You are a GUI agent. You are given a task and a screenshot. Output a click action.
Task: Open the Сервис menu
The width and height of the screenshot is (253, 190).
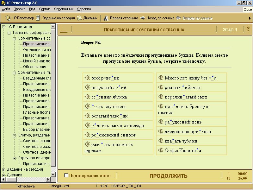(x=45, y=9)
